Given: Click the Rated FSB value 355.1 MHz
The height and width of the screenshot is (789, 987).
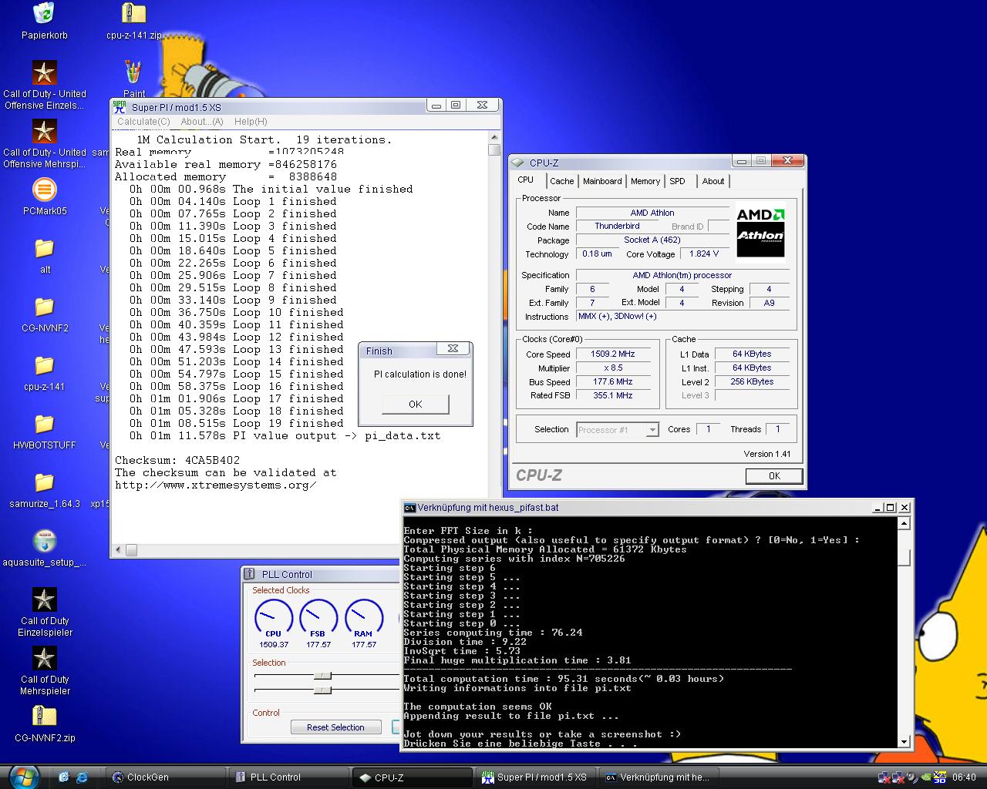Looking at the screenshot, I should [613, 396].
